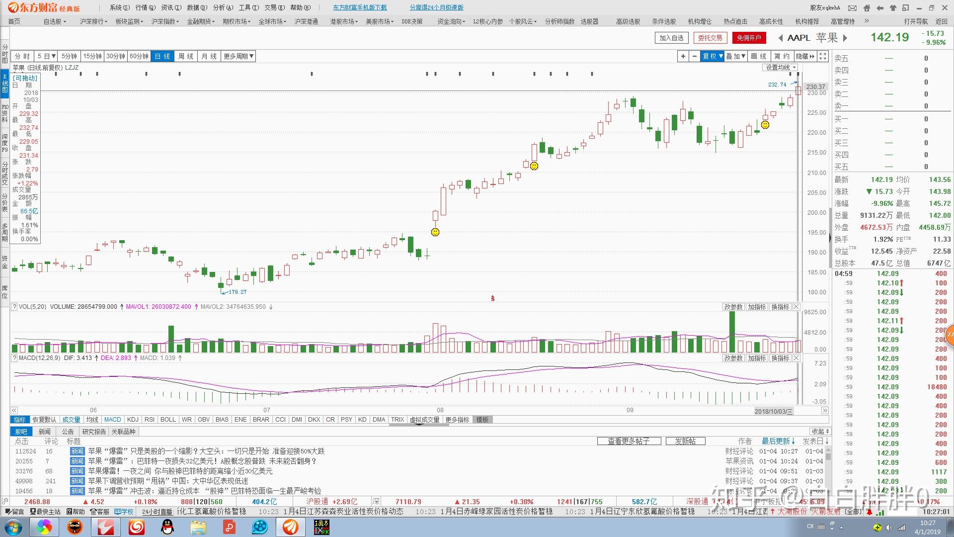Select the KDJ indicator tab
The image size is (954, 537).
(x=133, y=420)
